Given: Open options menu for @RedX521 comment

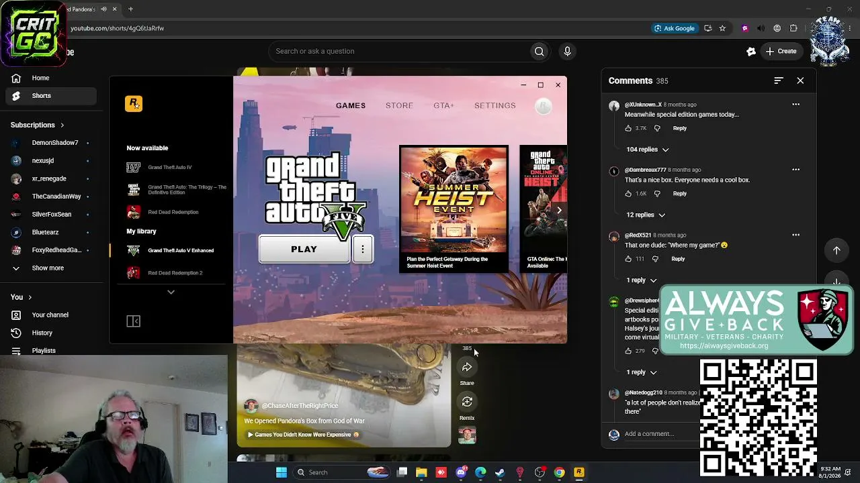Looking at the screenshot, I should pyautogui.click(x=795, y=235).
